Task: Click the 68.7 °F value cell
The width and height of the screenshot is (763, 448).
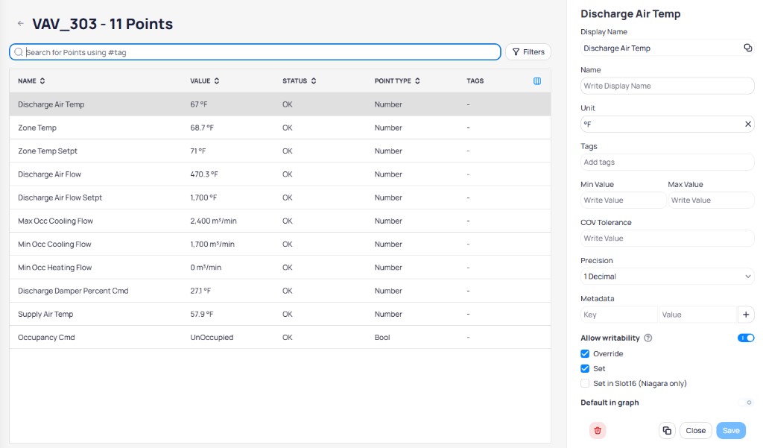Action: 202,127
